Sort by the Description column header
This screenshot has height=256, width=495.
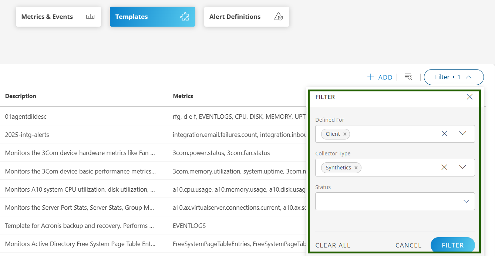[21, 96]
